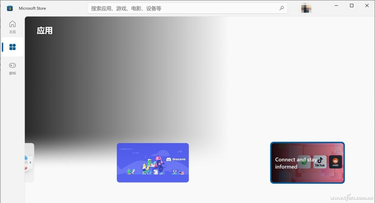
Task: Click the magnifying glass search icon
Action: (282, 8)
